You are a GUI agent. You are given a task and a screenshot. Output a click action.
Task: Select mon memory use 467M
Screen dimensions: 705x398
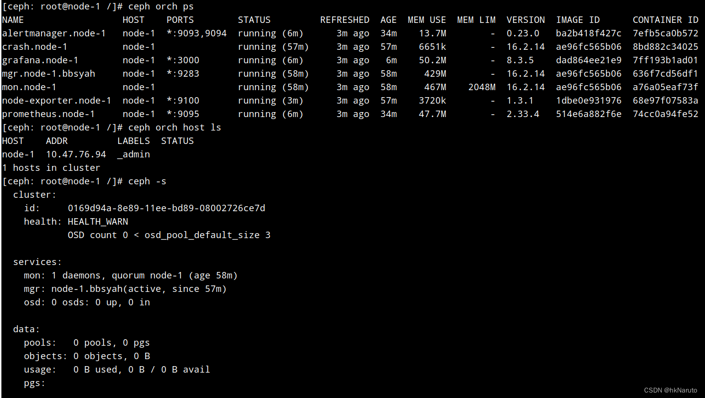click(435, 87)
